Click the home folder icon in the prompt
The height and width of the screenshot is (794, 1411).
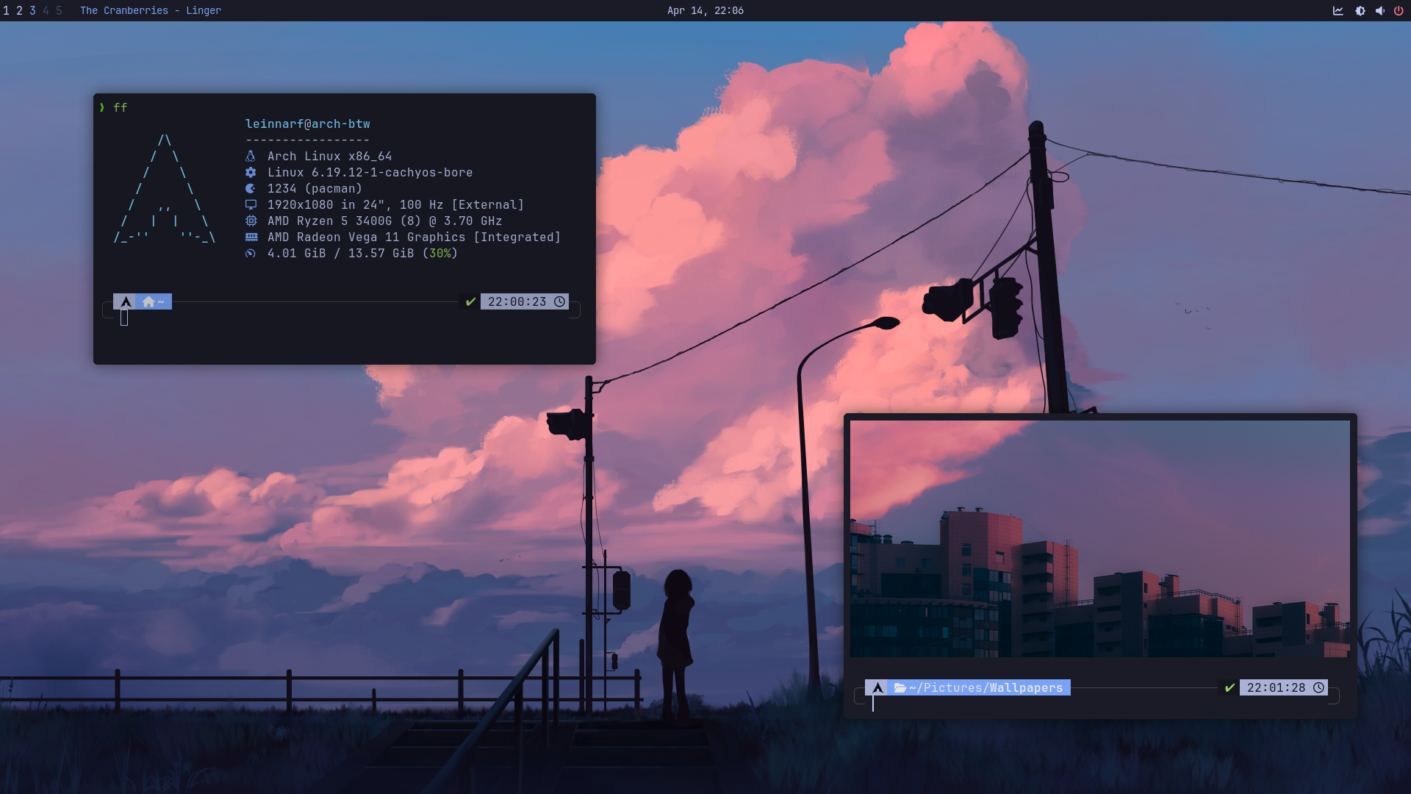148,301
